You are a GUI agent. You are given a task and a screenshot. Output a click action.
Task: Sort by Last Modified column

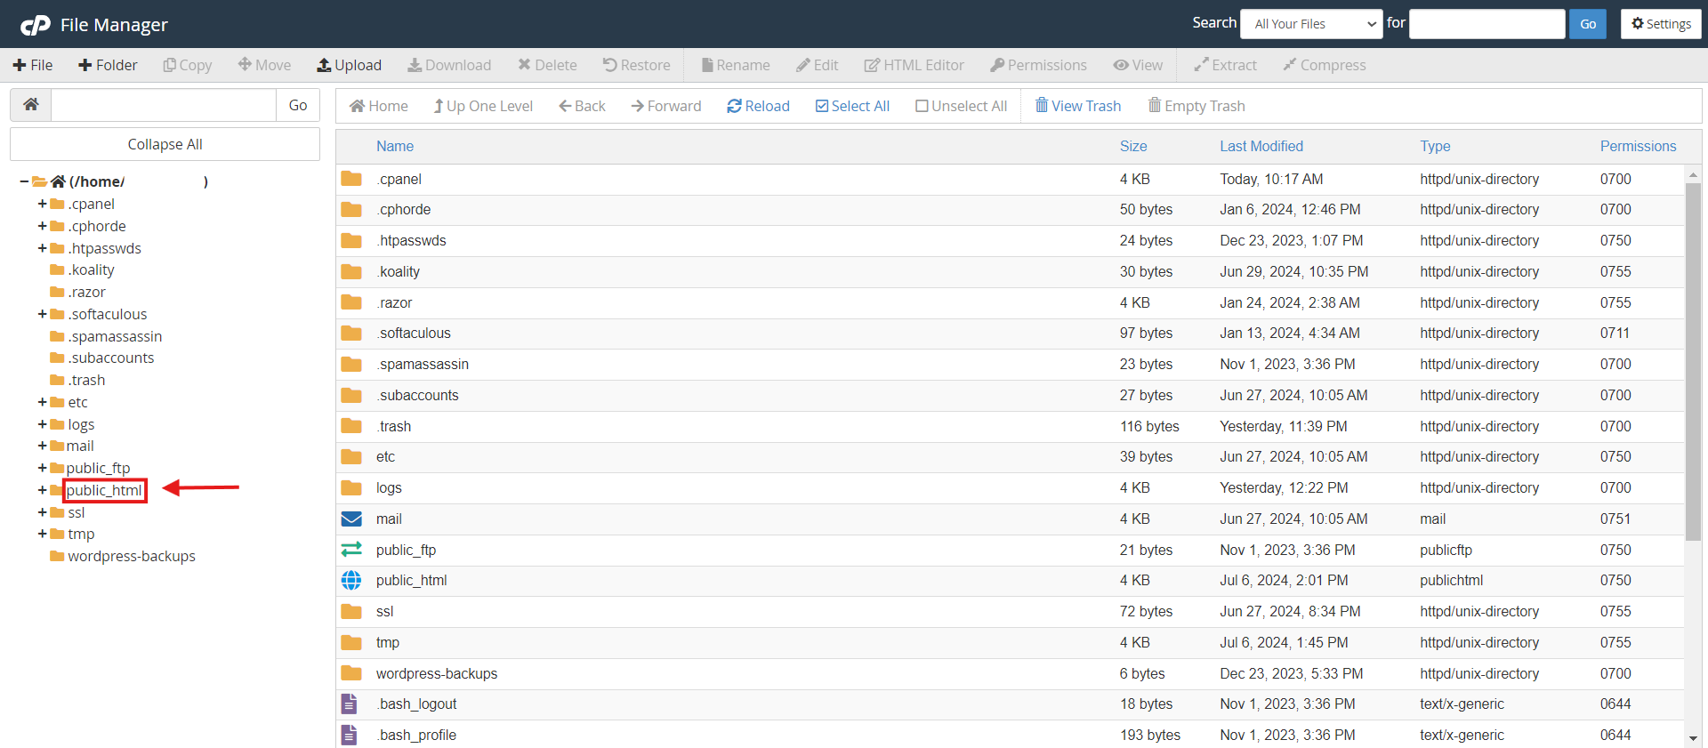pos(1261,146)
